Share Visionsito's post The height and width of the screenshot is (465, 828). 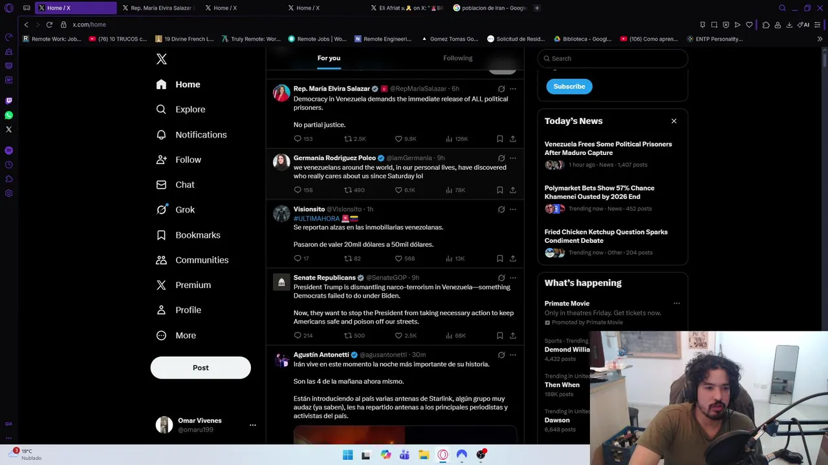coord(513,258)
